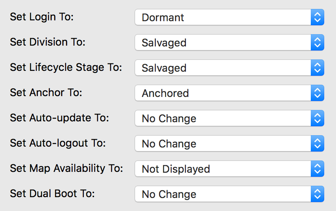Open the Set Login To dropdown
The width and height of the screenshot is (336, 211).
(223, 18)
